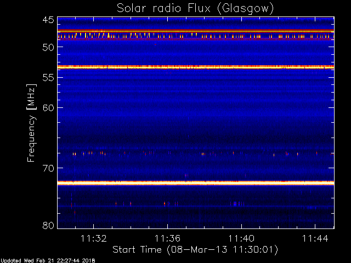Select the 50 frequency tick label
The width and height of the screenshot is (351, 263).
[48, 47]
